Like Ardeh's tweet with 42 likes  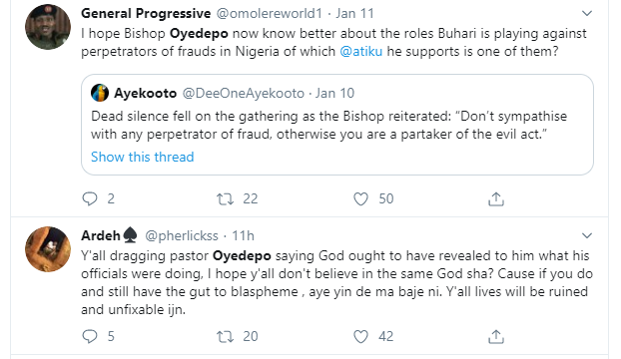pyautogui.click(x=360, y=336)
